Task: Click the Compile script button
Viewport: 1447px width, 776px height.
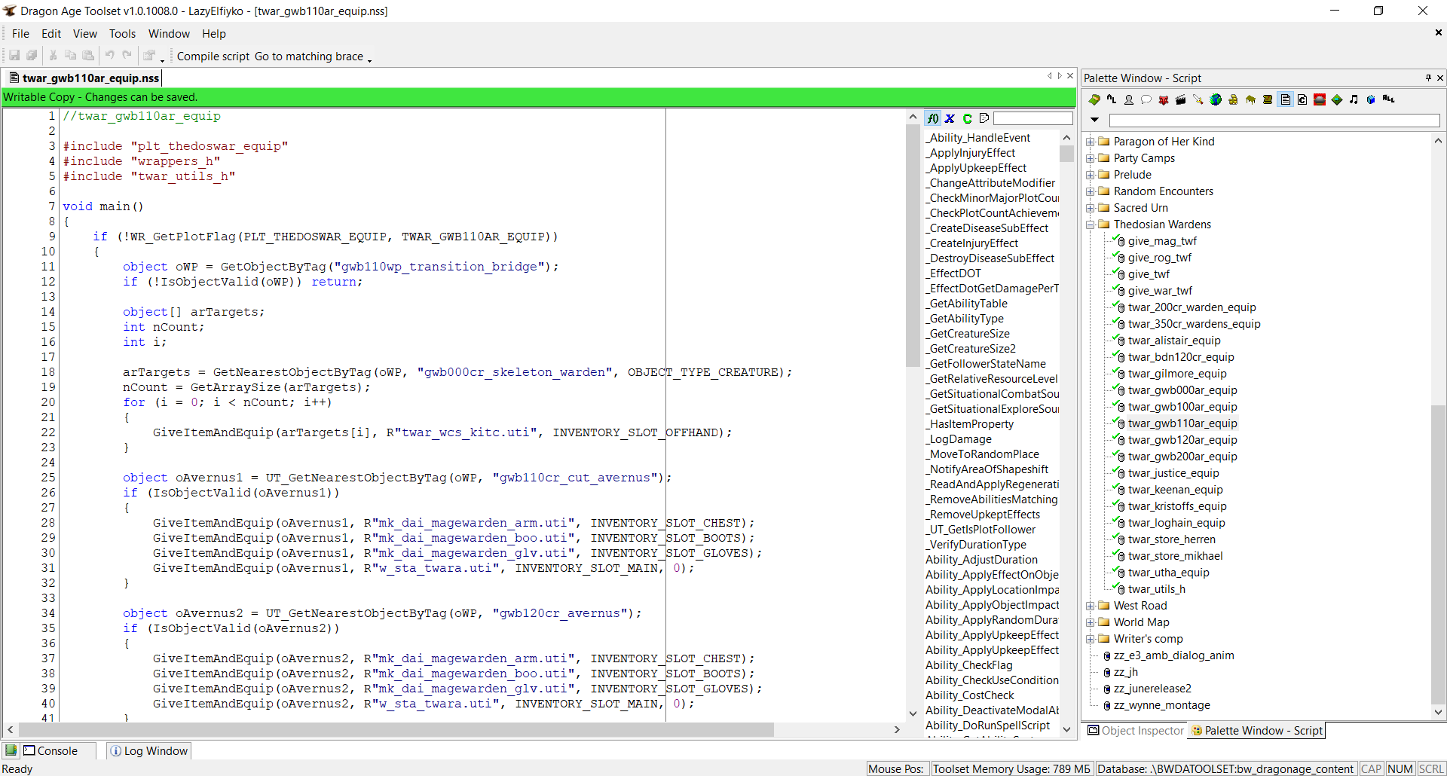Action: pos(213,57)
